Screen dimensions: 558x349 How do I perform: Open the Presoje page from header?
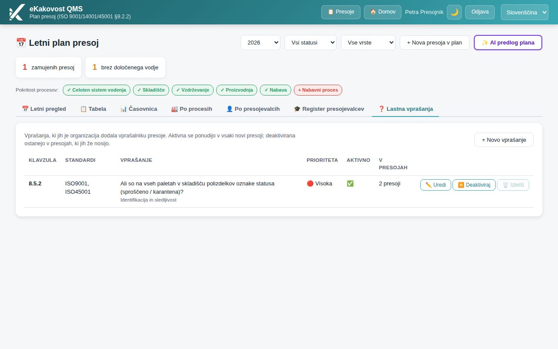coord(341,12)
